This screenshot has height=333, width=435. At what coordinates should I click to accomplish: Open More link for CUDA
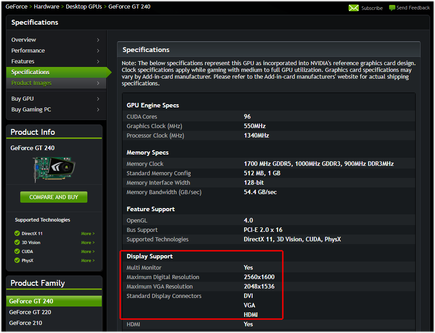click(88, 252)
